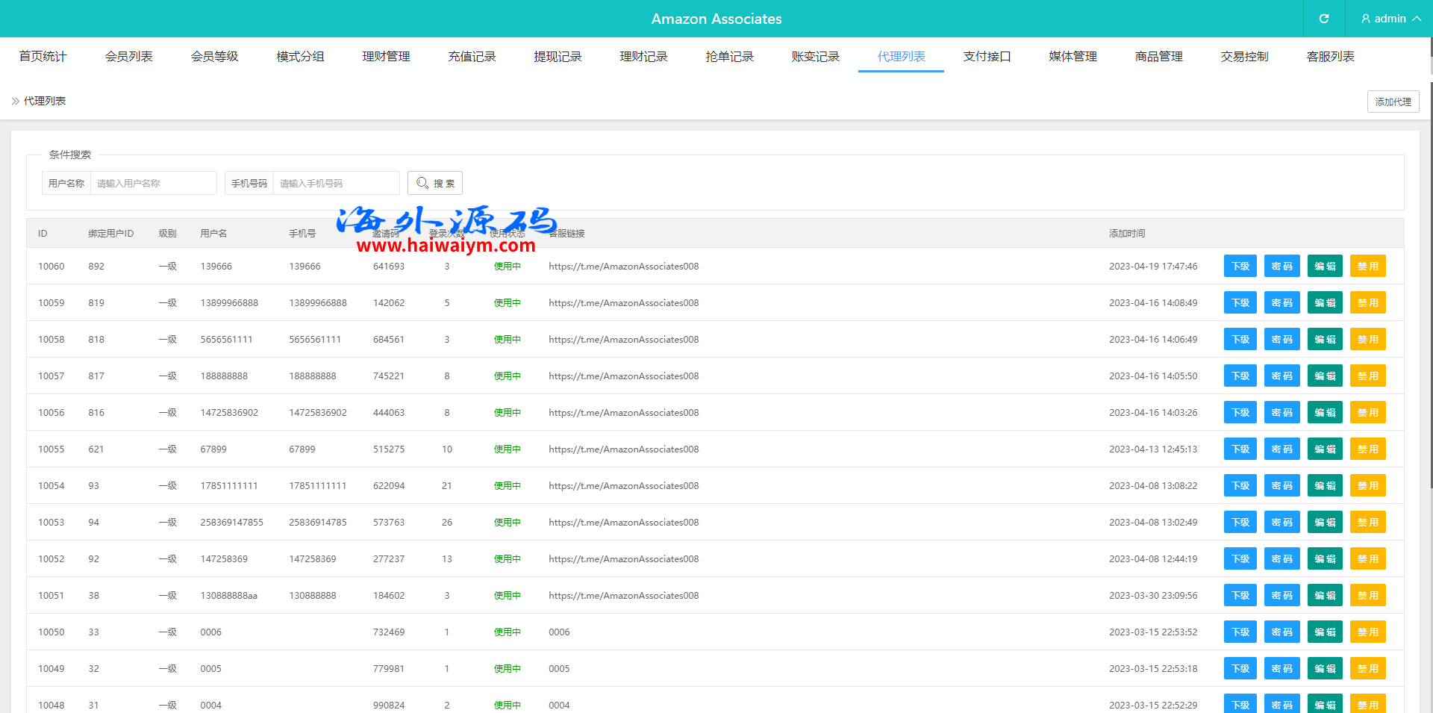Viewport: 1433px width, 713px height.
Task: Click the breadcrumb arrow before 代理列表
Action: pyautogui.click(x=16, y=101)
